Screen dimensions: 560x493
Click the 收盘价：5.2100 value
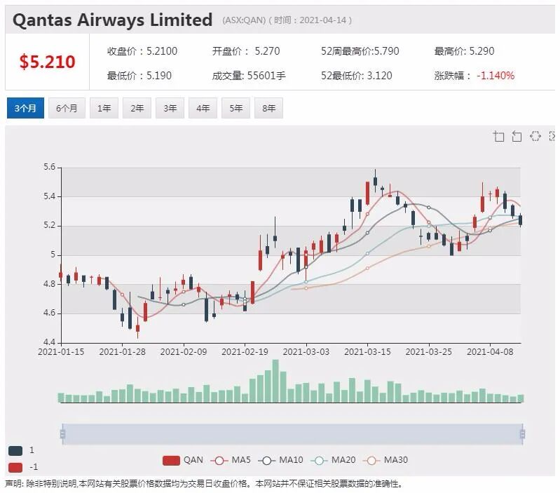pyautogui.click(x=142, y=51)
